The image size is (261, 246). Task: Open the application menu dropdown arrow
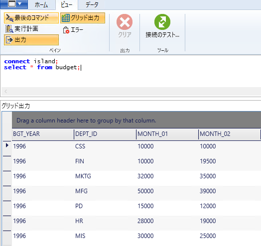[x=20, y=3]
